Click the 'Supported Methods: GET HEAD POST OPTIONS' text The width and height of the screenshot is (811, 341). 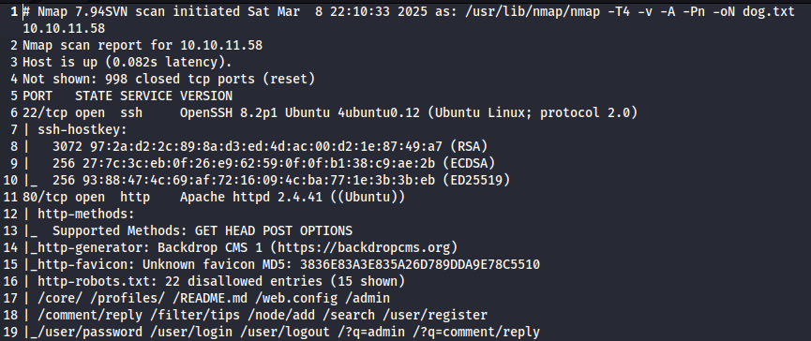(203, 230)
